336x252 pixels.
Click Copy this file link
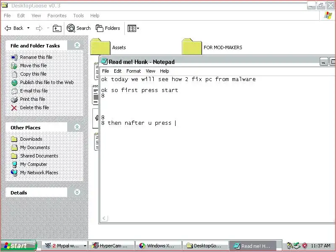[33, 74]
